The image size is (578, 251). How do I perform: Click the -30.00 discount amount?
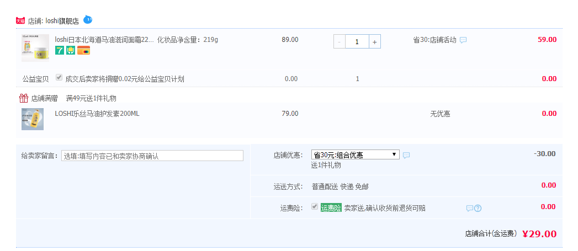click(544, 154)
